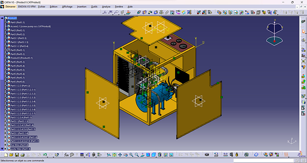Click the tree scroll-up arrow
This screenshot has width=307, height=163.
(x=2, y=18)
